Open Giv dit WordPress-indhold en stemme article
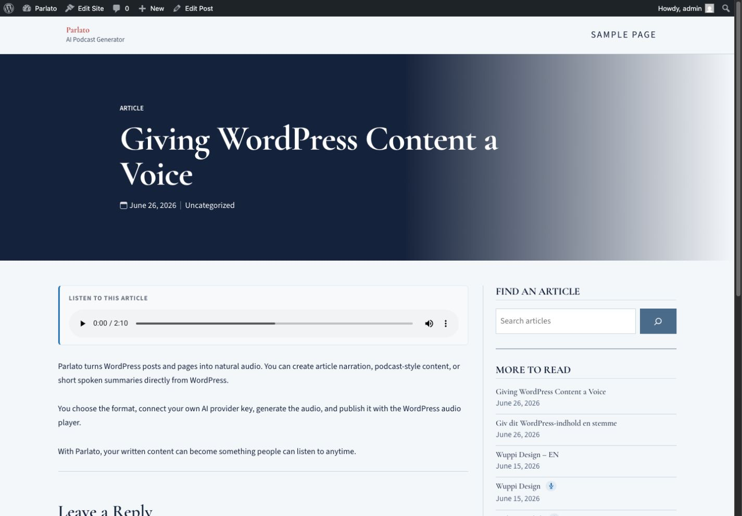Screen dimensions: 742x516 coord(556,423)
